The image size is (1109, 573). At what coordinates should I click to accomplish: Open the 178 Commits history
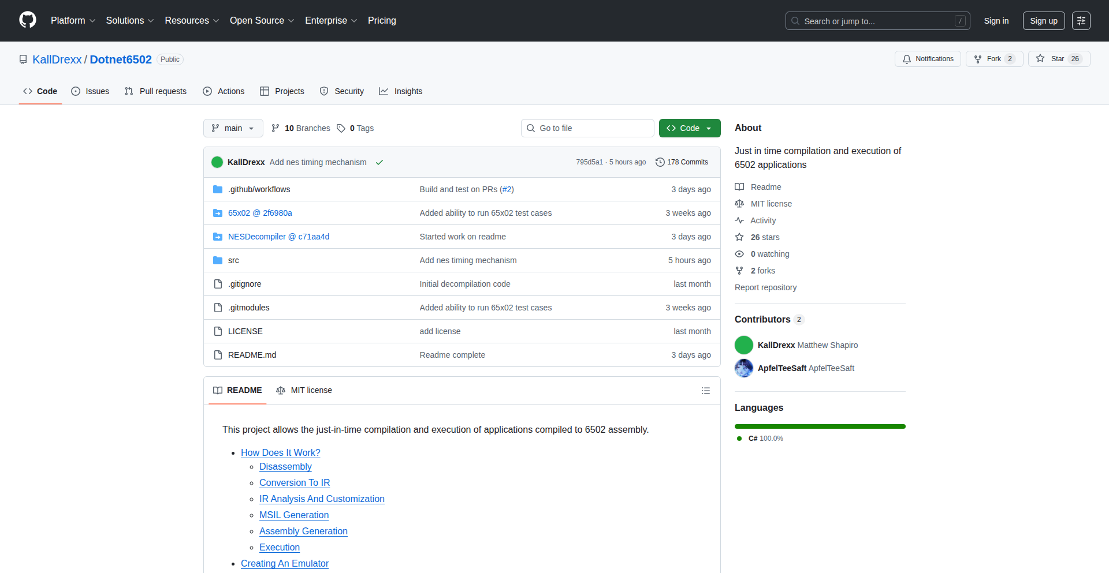coord(682,162)
